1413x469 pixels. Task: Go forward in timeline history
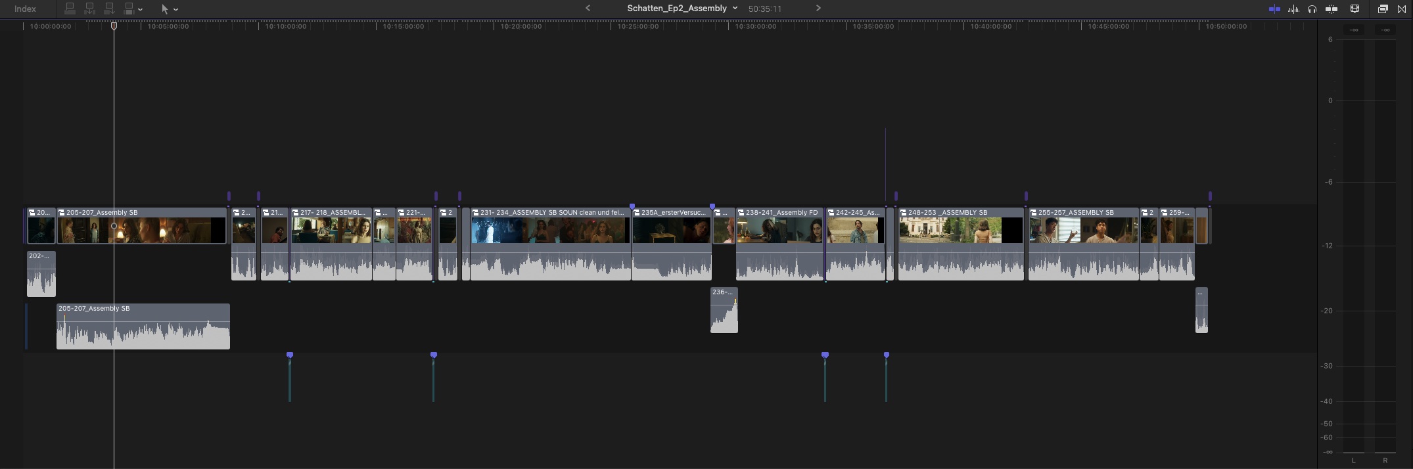click(x=818, y=9)
